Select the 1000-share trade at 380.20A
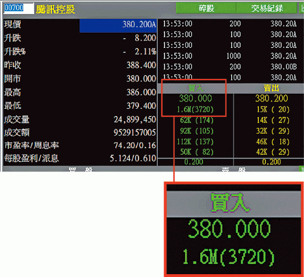This screenshot has height=277, width=304. pos(230,56)
